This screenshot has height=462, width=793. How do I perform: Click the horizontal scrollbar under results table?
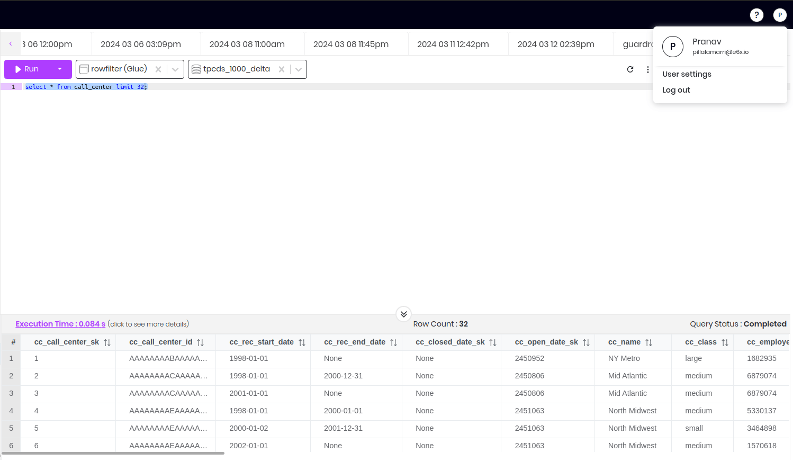113,453
